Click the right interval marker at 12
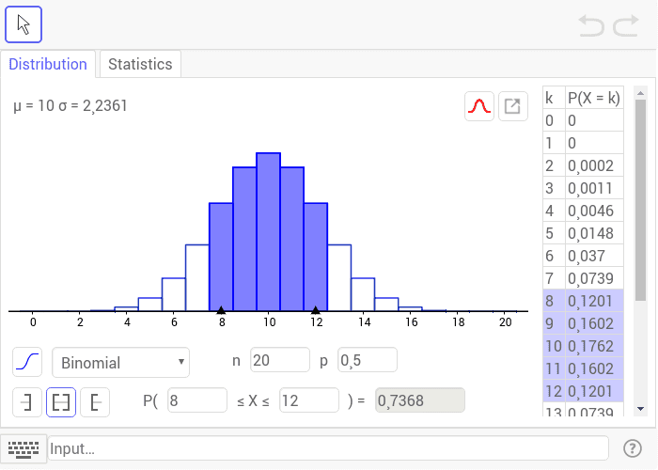Viewport: 658px width, 470px height. (x=316, y=310)
